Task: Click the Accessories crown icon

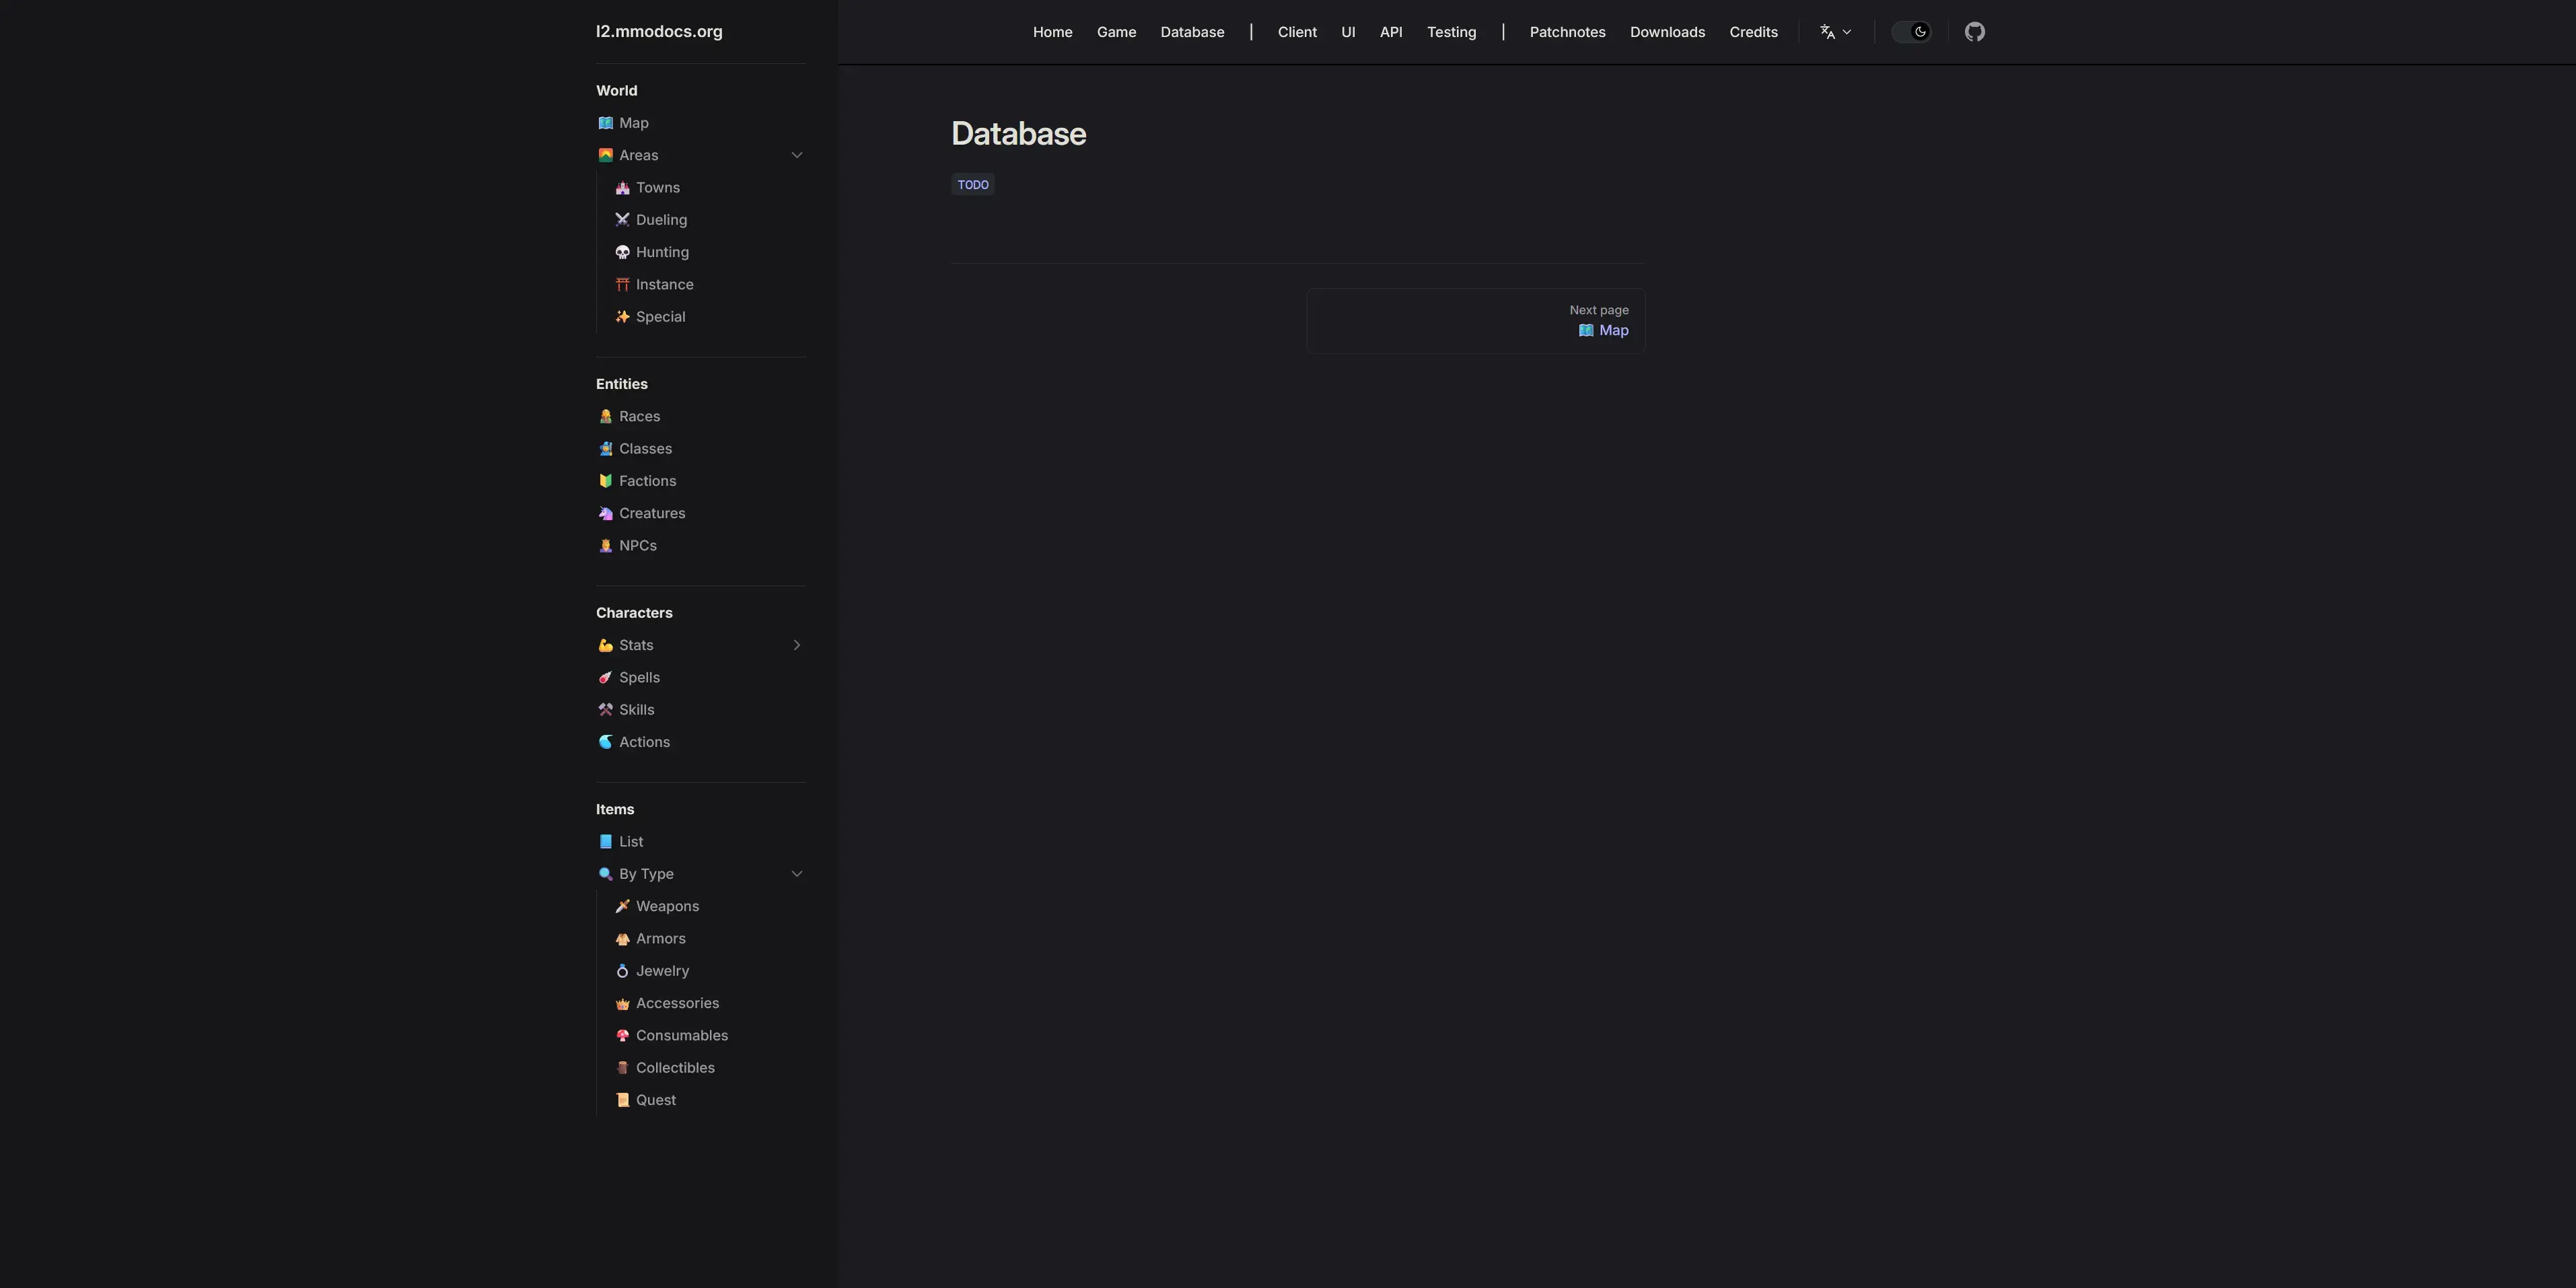Action: pos(622,1003)
